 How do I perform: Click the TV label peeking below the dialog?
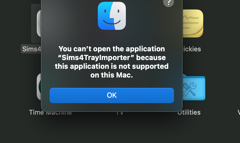tap(120, 113)
